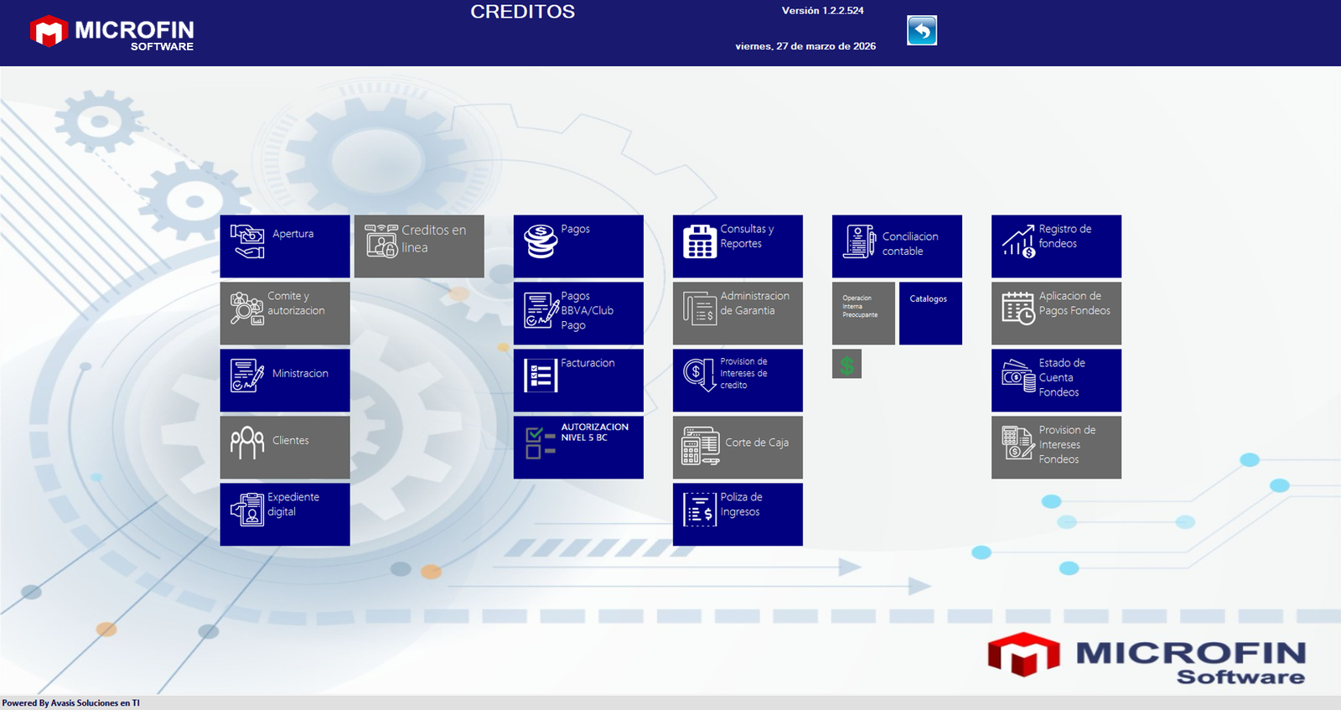Open Estado de Cuenta Fondeos

point(1056,380)
